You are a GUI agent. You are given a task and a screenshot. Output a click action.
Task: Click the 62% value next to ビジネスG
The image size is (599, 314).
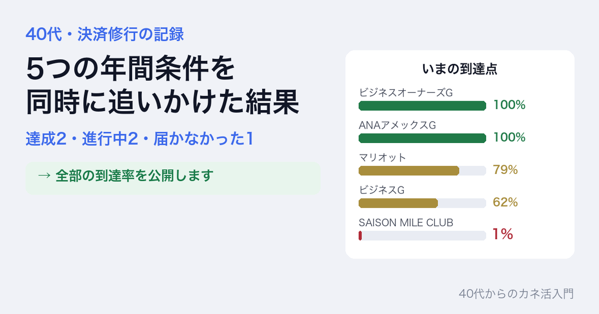pos(505,202)
